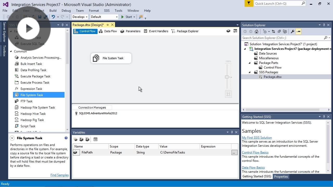Switch to Event Handlers tab

[156, 31]
